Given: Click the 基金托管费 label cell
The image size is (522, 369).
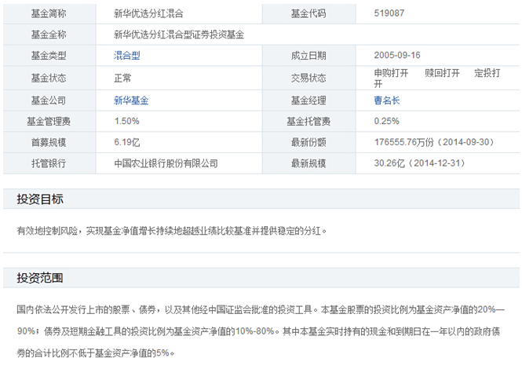Looking at the screenshot, I should coord(309,122).
